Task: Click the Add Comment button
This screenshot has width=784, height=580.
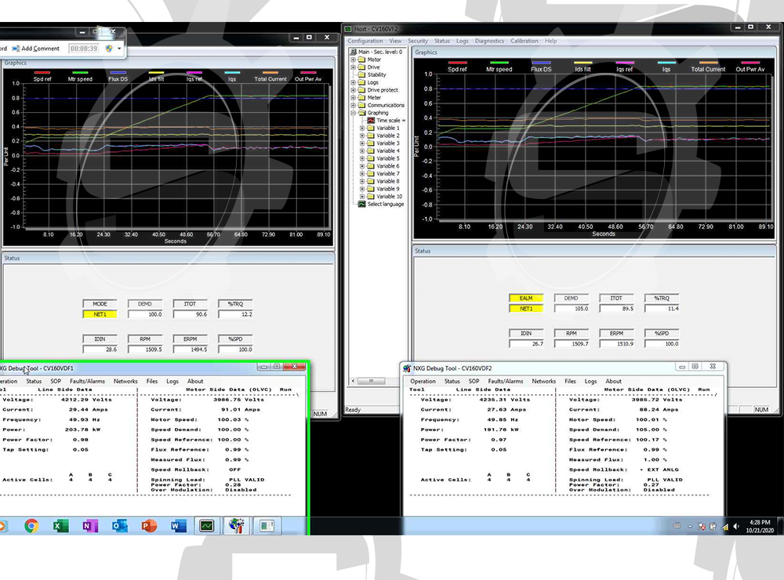Action: [35, 49]
